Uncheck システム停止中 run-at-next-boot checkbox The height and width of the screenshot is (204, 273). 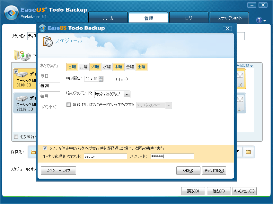coord(45,148)
